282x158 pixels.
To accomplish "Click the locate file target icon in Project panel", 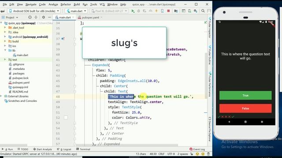I will coord(30,18).
